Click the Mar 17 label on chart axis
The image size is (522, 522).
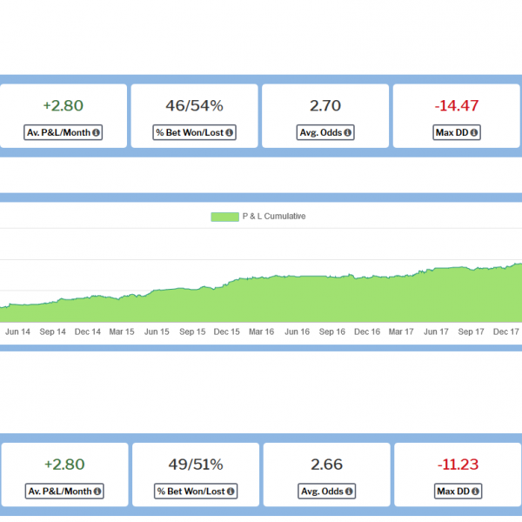point(401,331)
